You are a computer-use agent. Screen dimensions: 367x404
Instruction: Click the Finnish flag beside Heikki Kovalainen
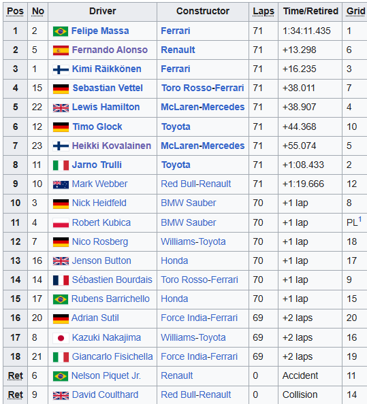pyautogui.click(x=61, y=146)
